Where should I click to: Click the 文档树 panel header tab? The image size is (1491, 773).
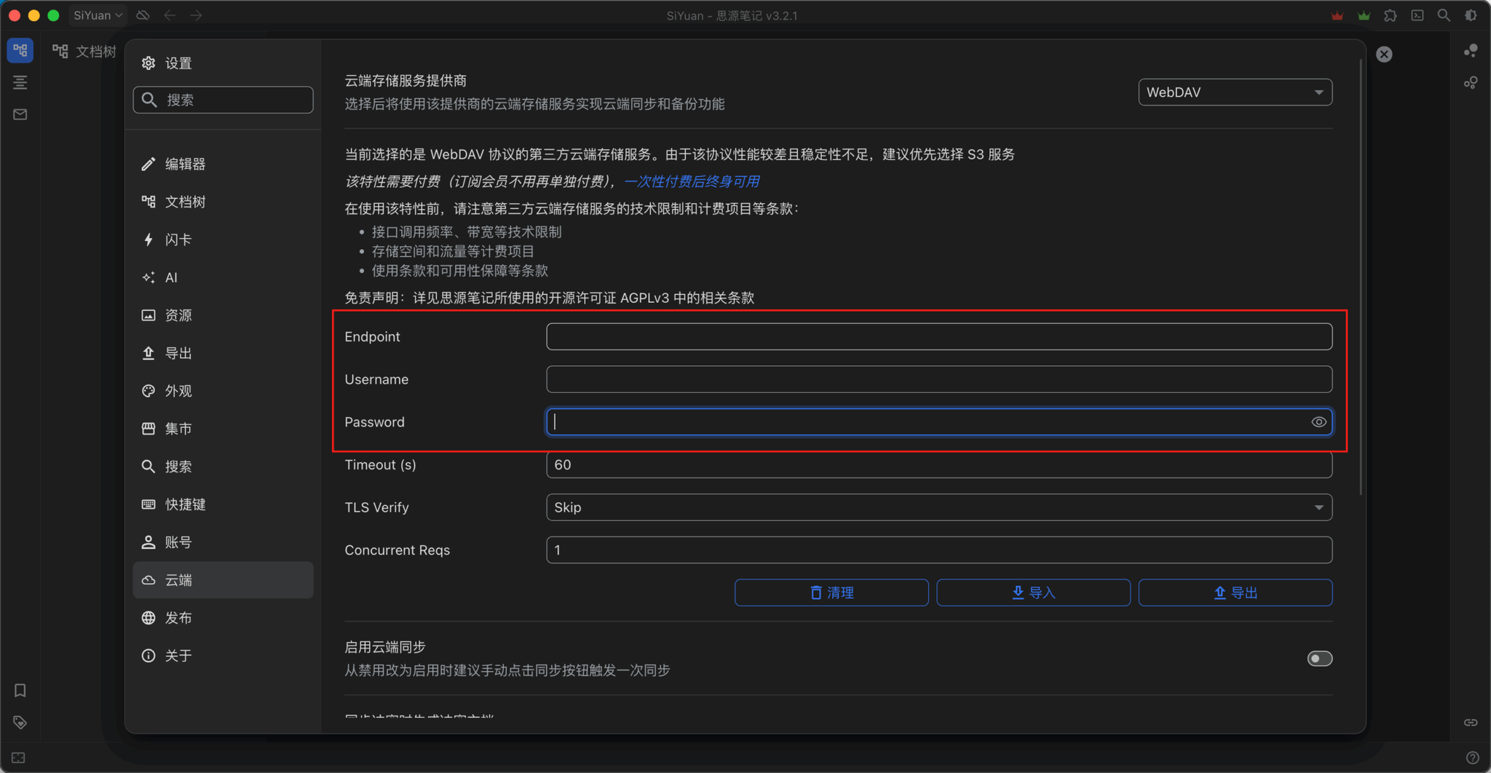[84, 51]
